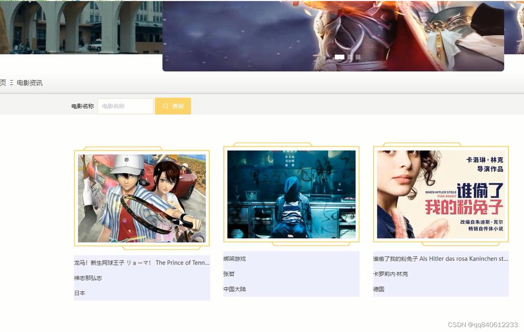The height and width of the screenshot is (332, 524).
Task: Open the 谁偷了我的粉兔子 movie poster
Action: 441,194
